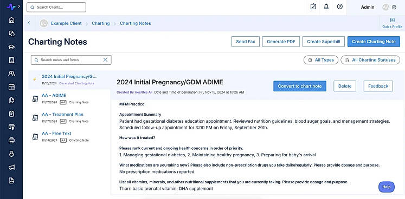Open the pie chart reports icon
405x199 pixels.
click(11, 100)
